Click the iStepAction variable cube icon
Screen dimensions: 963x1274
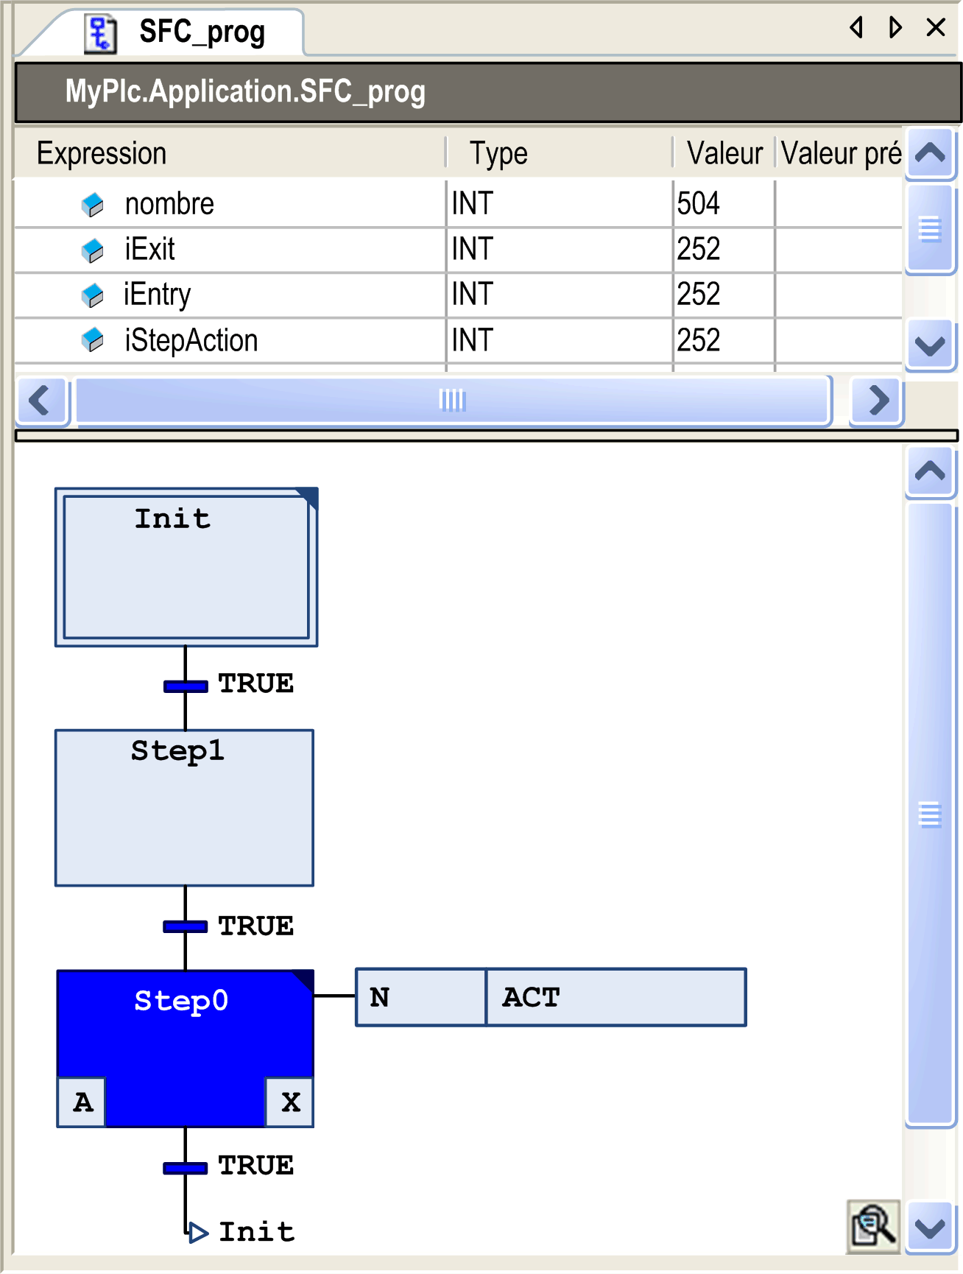pyautogui.click(x=93, y=340)
